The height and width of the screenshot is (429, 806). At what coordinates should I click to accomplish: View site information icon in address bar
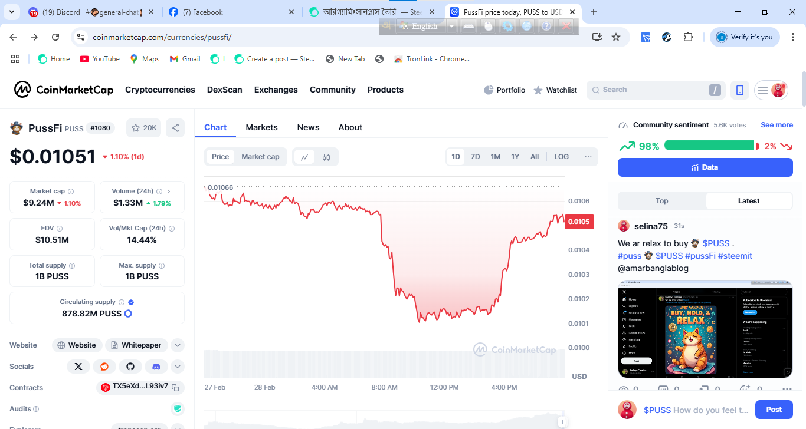tap(81, 37)
